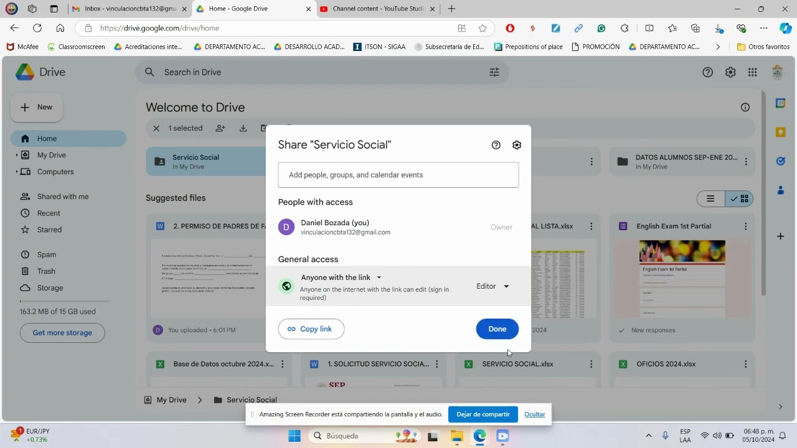Open share dialog help icon
Image resolution: width=797 pixels, height=448 pixels.
[496, 145]
